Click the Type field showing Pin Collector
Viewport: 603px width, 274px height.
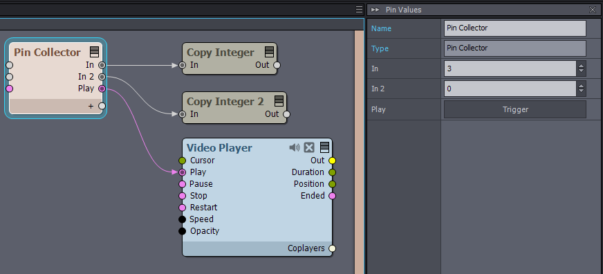pyautogui.click(x=515, y=48)
